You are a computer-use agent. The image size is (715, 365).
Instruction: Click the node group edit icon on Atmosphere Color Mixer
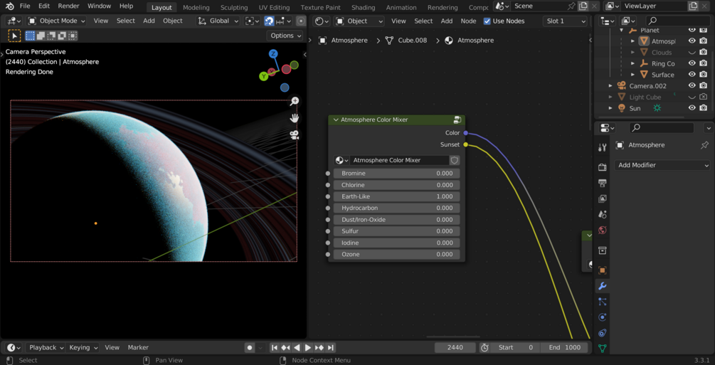click(x=457, y=120)
